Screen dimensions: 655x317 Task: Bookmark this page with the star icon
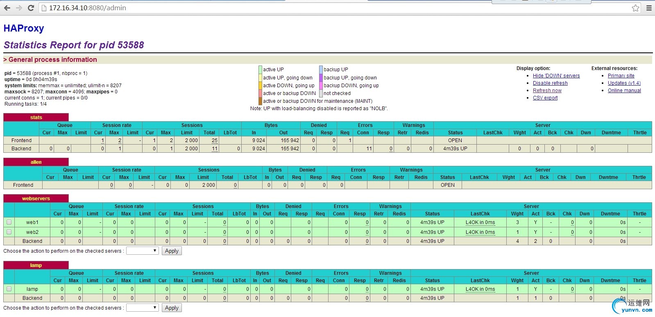(635, 8)
